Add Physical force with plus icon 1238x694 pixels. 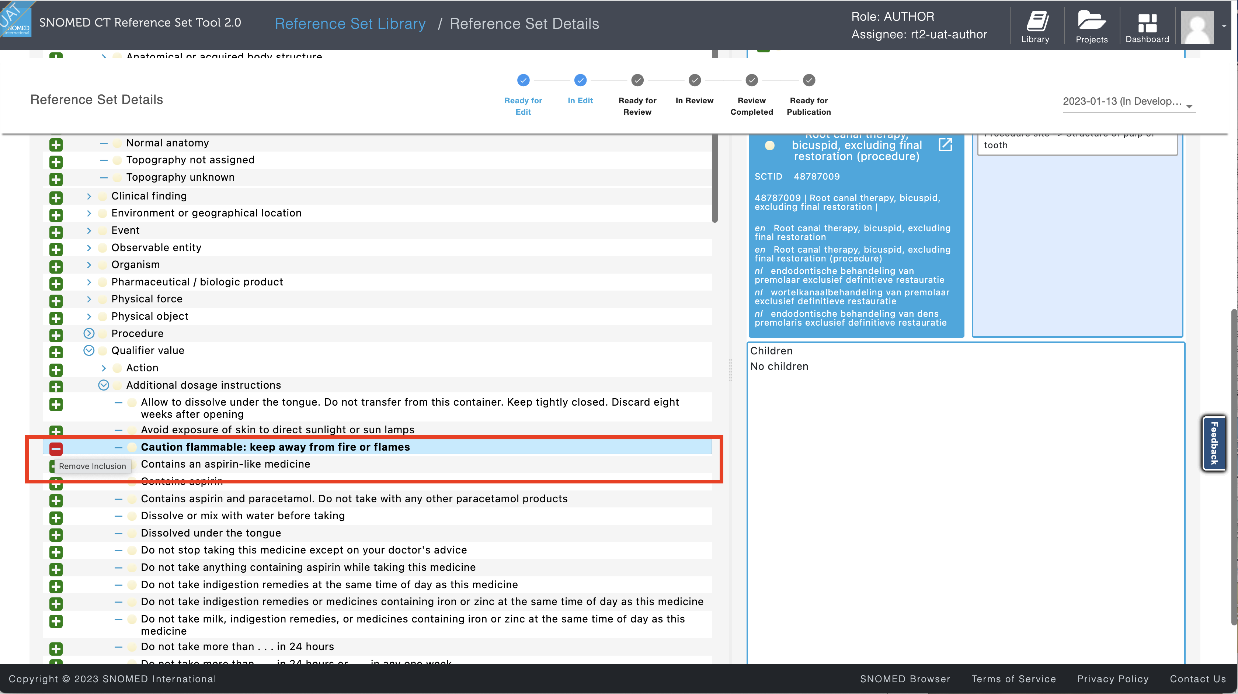56,301
